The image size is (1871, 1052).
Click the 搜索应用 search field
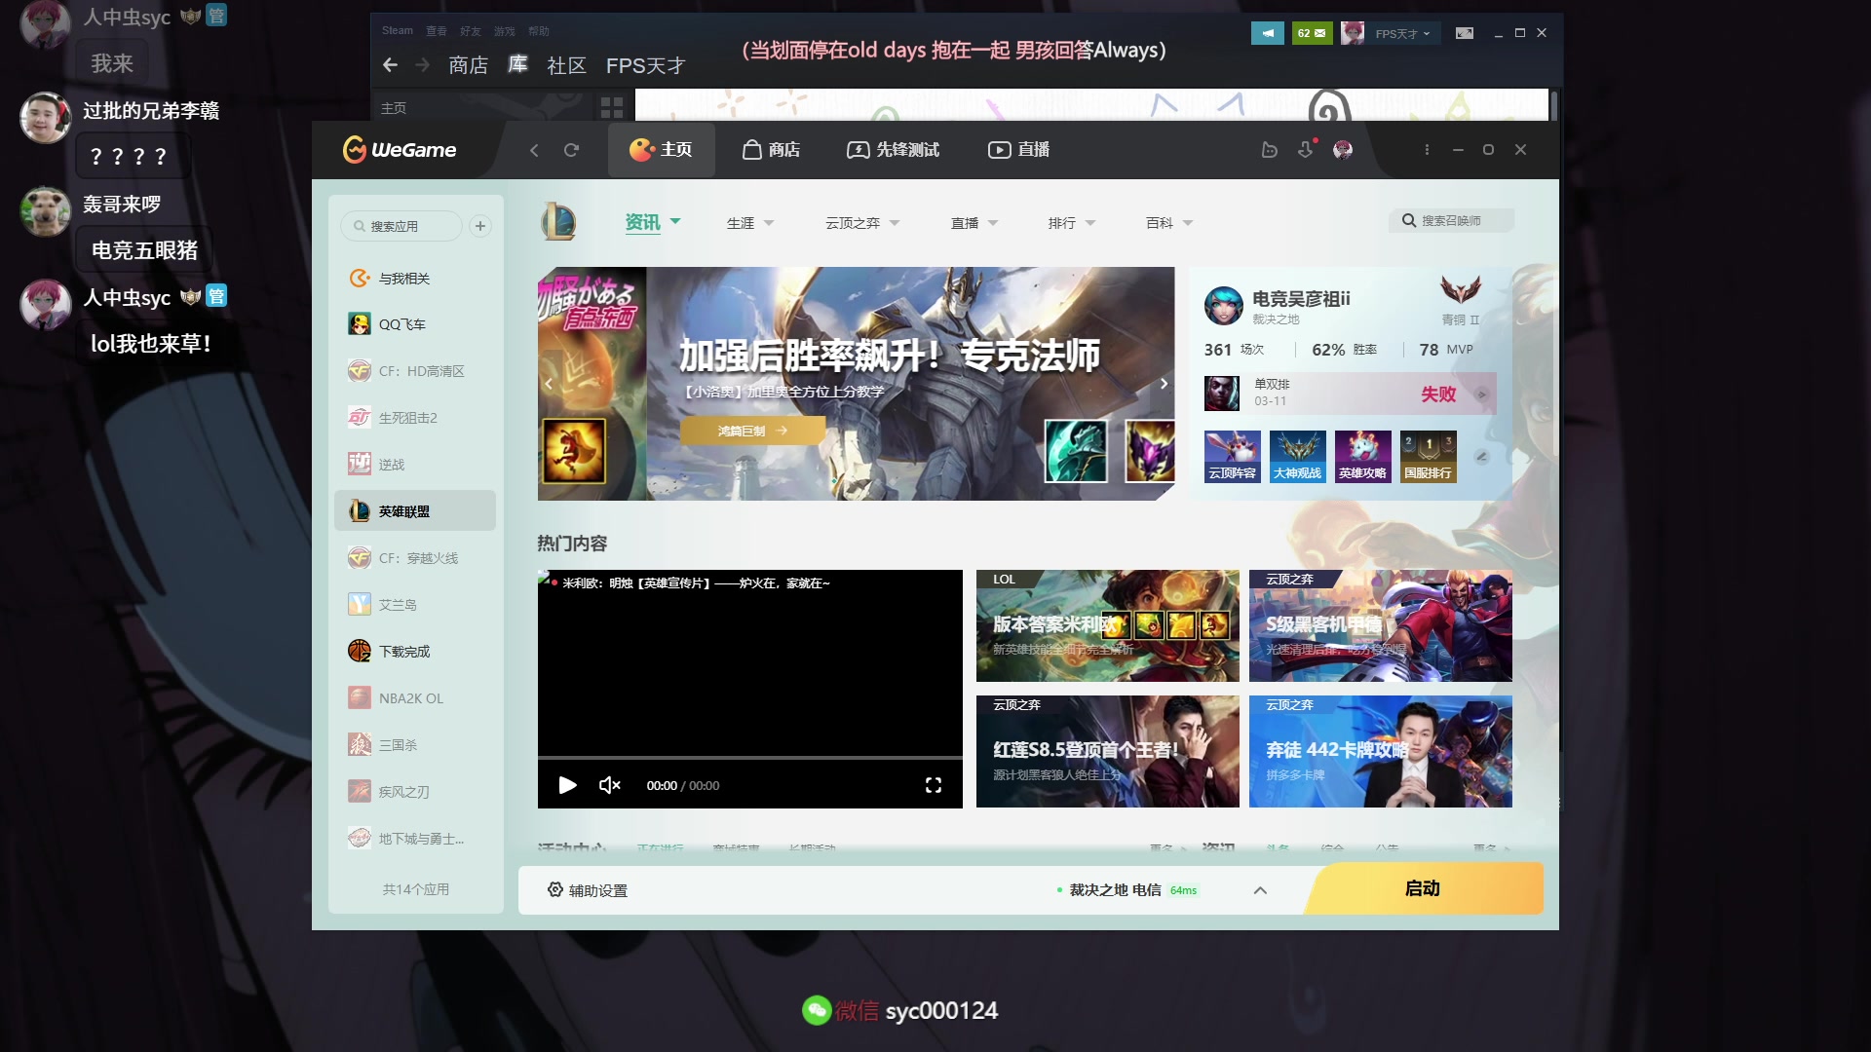401,226
